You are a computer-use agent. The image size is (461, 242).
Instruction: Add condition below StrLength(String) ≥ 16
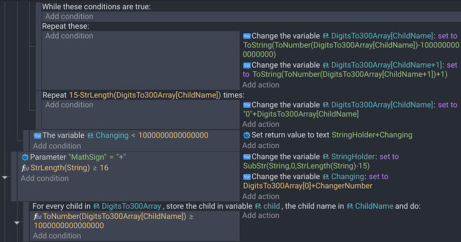(x=45, y=179)
